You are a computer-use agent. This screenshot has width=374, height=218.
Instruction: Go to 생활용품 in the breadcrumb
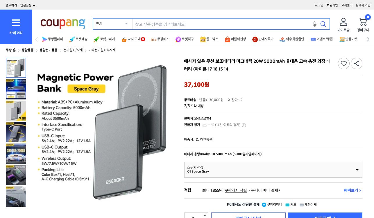coord(27,50)
